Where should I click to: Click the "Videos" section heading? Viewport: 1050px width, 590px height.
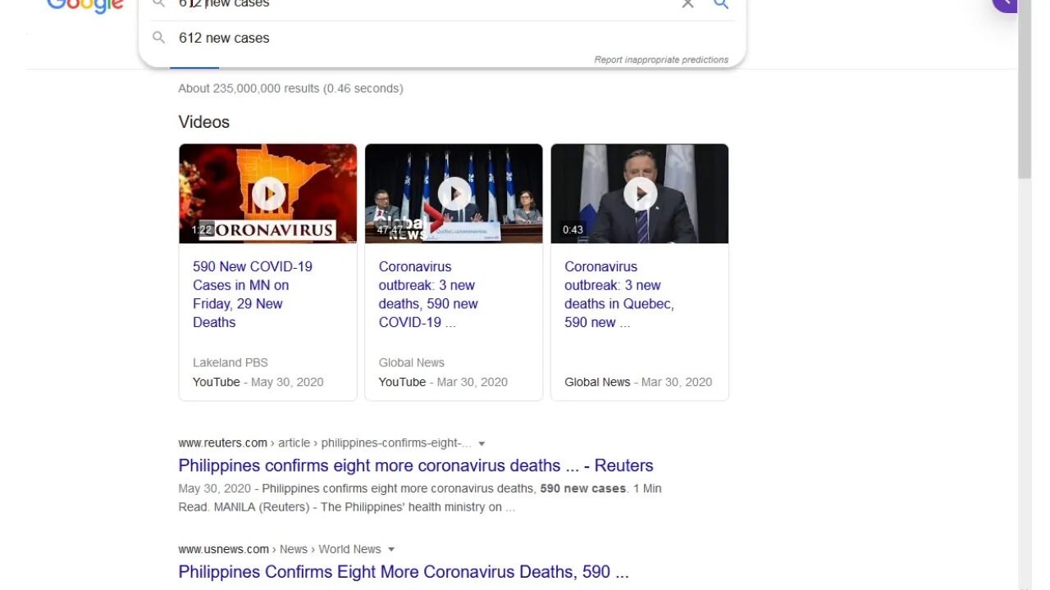204,122
